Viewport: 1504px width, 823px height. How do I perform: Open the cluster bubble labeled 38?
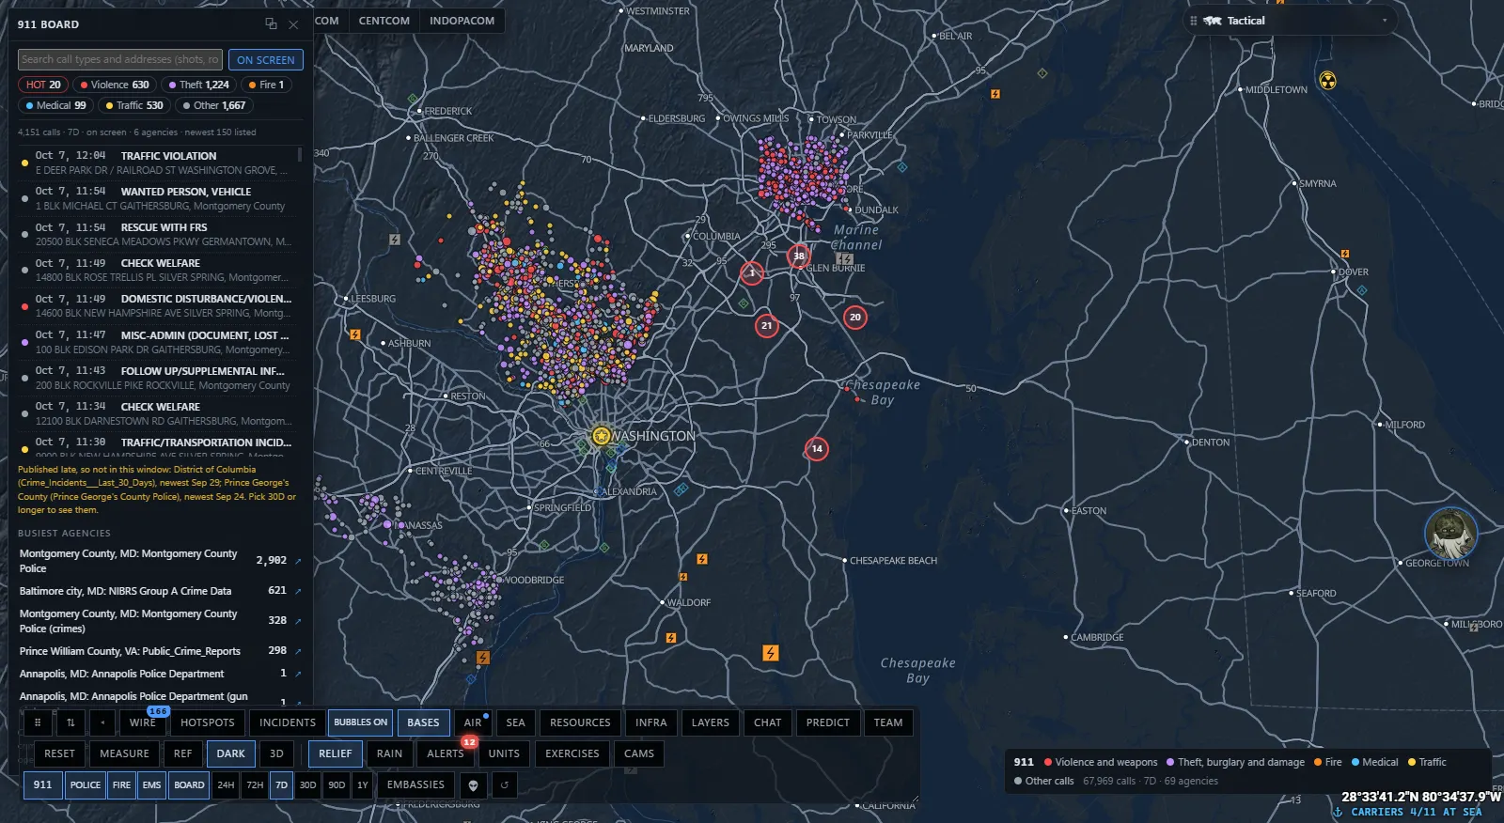tap(799, 256)
